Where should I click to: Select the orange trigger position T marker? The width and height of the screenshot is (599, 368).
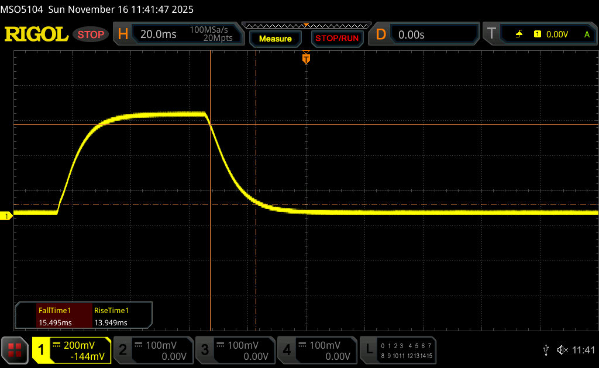point(305,58)
